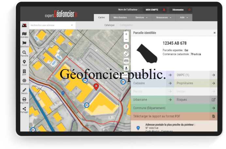Screen dimensions: 226x149
Task: Click the Mon Compte button
Action: point(155,10)
